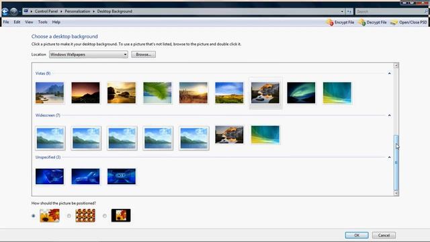Select the center position radio button

105,216
